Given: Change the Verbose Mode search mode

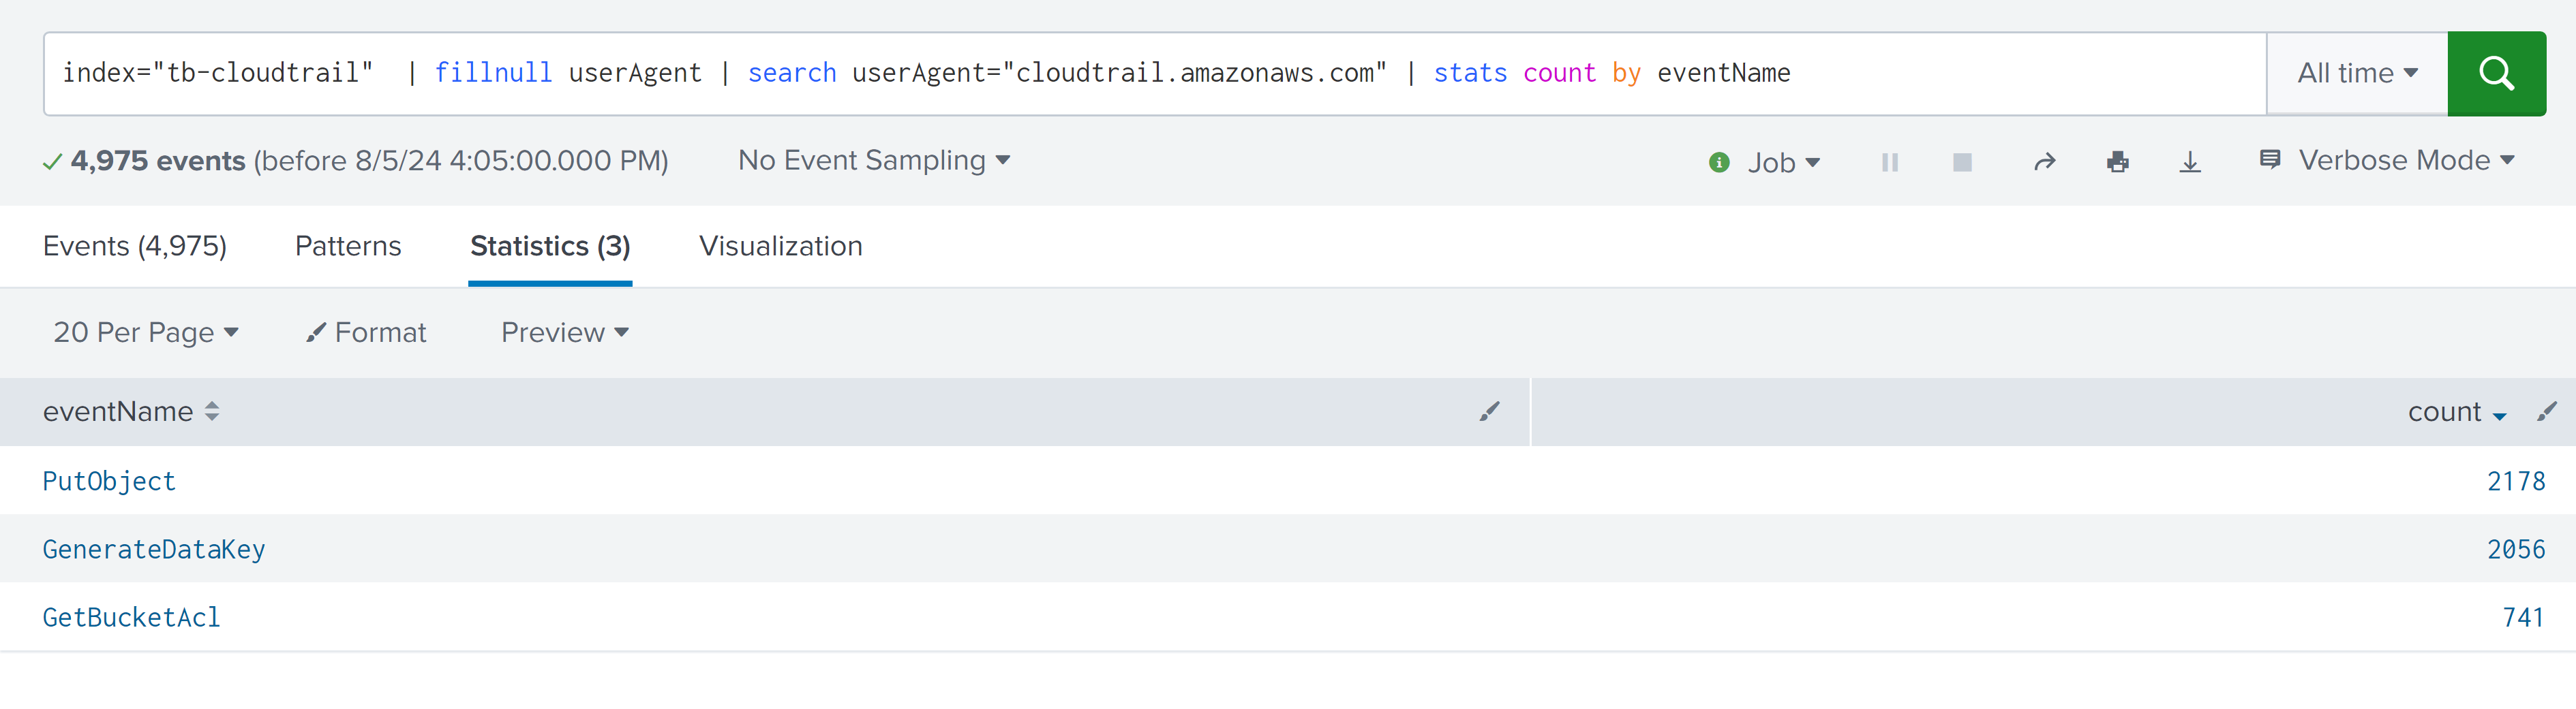Looking at the screenshot, I should (x=2392, y=160).
